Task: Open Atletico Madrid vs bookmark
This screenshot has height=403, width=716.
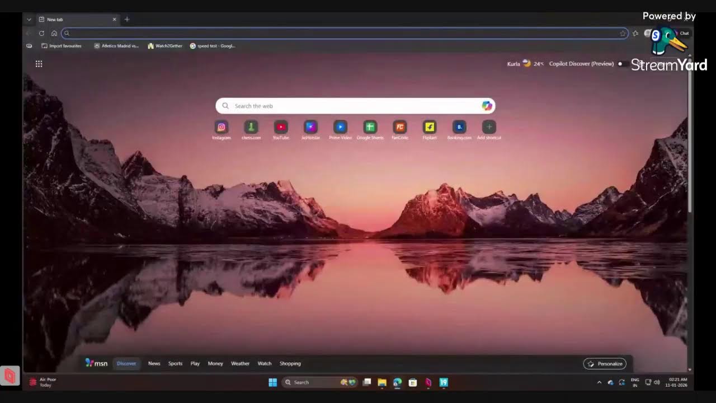Action: pos(116,46)
